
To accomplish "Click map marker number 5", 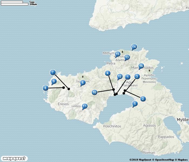I will (135, 104).
